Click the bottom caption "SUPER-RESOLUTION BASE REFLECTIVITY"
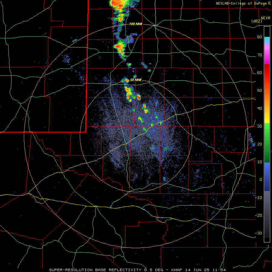 coord(95,270)
